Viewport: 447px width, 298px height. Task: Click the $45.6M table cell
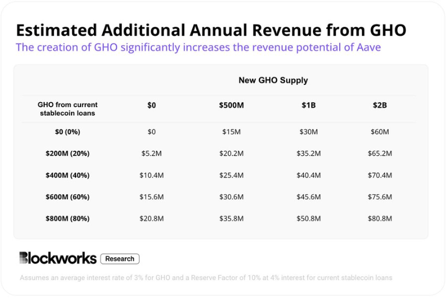308,197
